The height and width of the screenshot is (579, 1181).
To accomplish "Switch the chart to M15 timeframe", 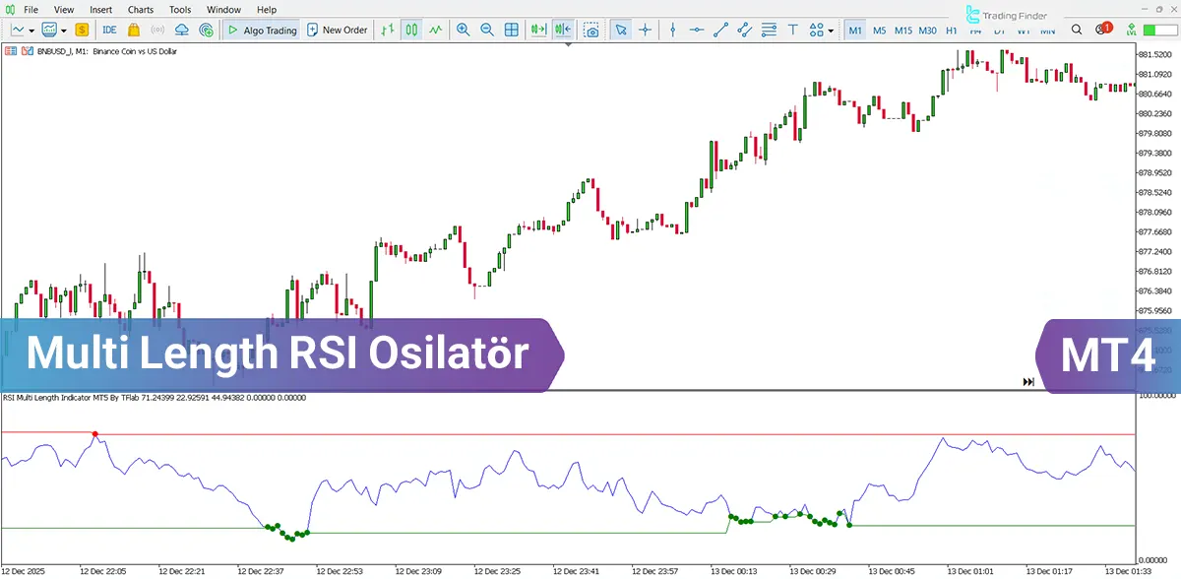I will 901,30.
